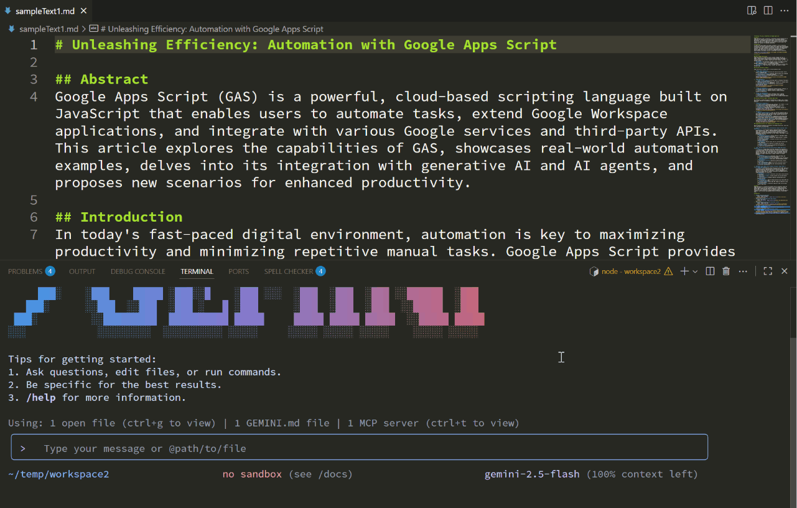Split the editor to the right
Viewport: 797px width, 508px height.
point(768,11)
